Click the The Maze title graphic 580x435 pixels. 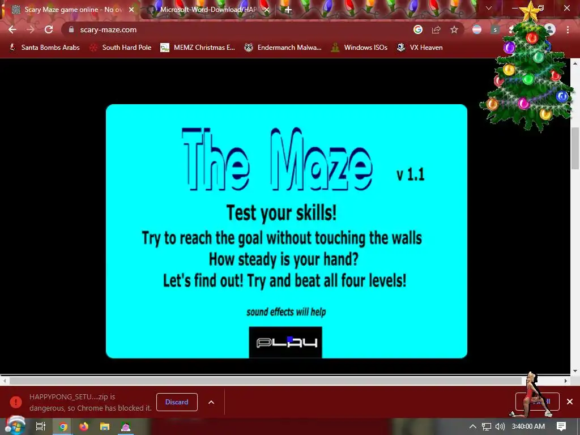coord(276,159)
